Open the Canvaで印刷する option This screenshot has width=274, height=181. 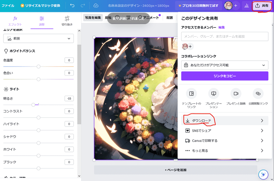click(x=225, y=141)
